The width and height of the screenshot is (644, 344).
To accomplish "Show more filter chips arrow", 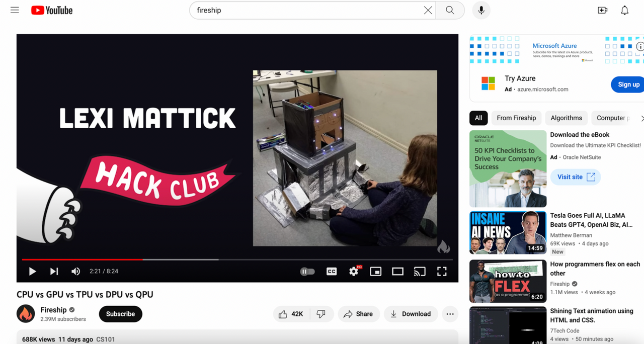I will point(641,118).
